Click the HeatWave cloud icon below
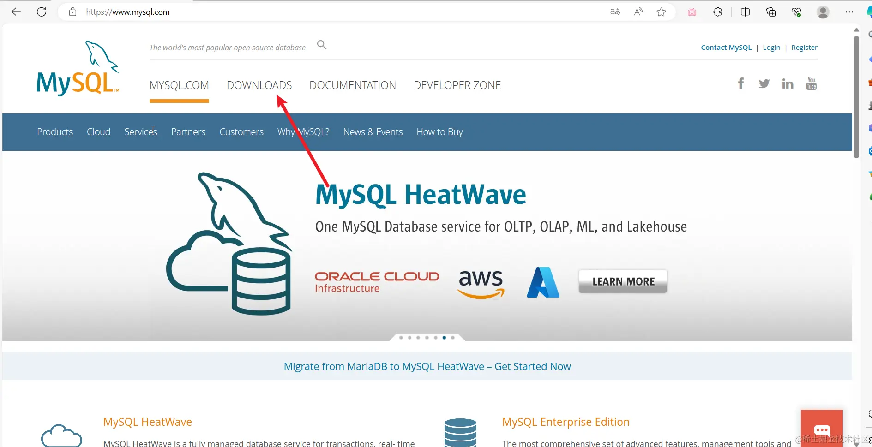Image resolution: width=872 pixels, height=447 pixels. [x=61, y=435]
